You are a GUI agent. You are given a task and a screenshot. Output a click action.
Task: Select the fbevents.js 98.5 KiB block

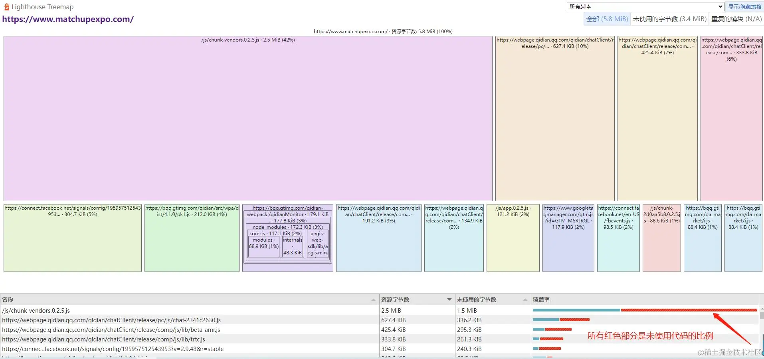point(618,238)
